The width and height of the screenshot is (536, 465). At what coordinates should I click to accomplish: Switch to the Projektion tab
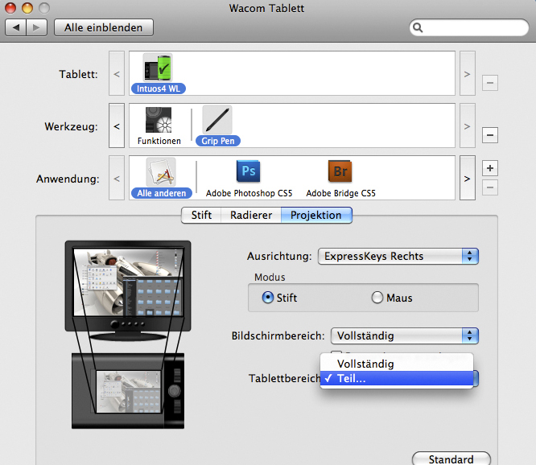316,216
